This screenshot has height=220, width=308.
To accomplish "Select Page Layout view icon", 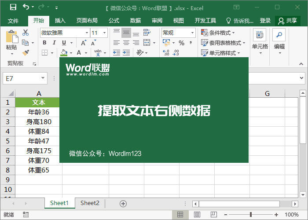I will point(197,215).
